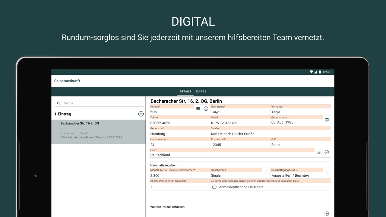Click the Geburtsdatum value 03. Aug. 1985
The image size is (386, 217).
click(282, 122)
